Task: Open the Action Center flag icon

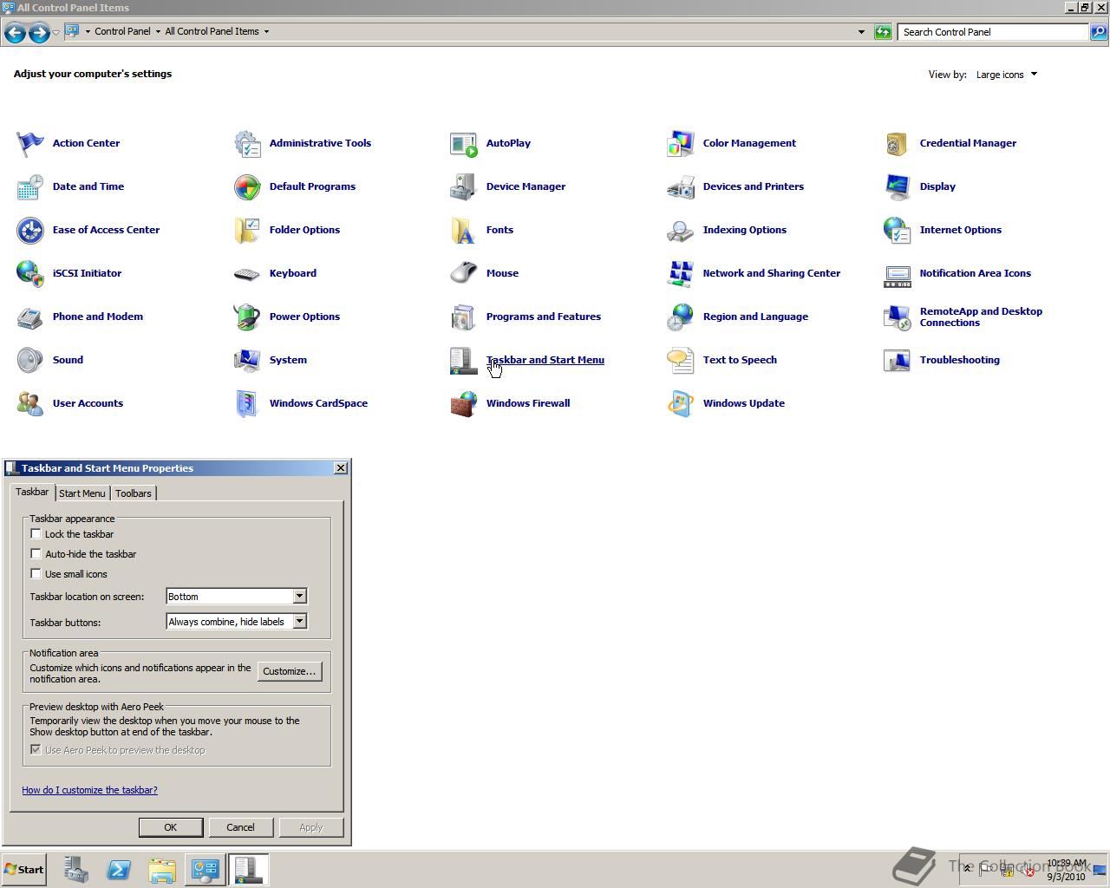Action: pos(30,143)
